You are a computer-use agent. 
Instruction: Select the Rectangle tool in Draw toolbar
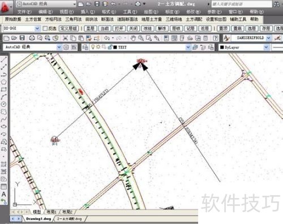click(4, 89)
